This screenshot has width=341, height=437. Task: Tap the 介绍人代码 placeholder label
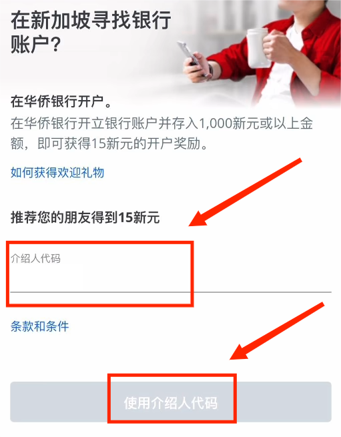pos(35,258)
